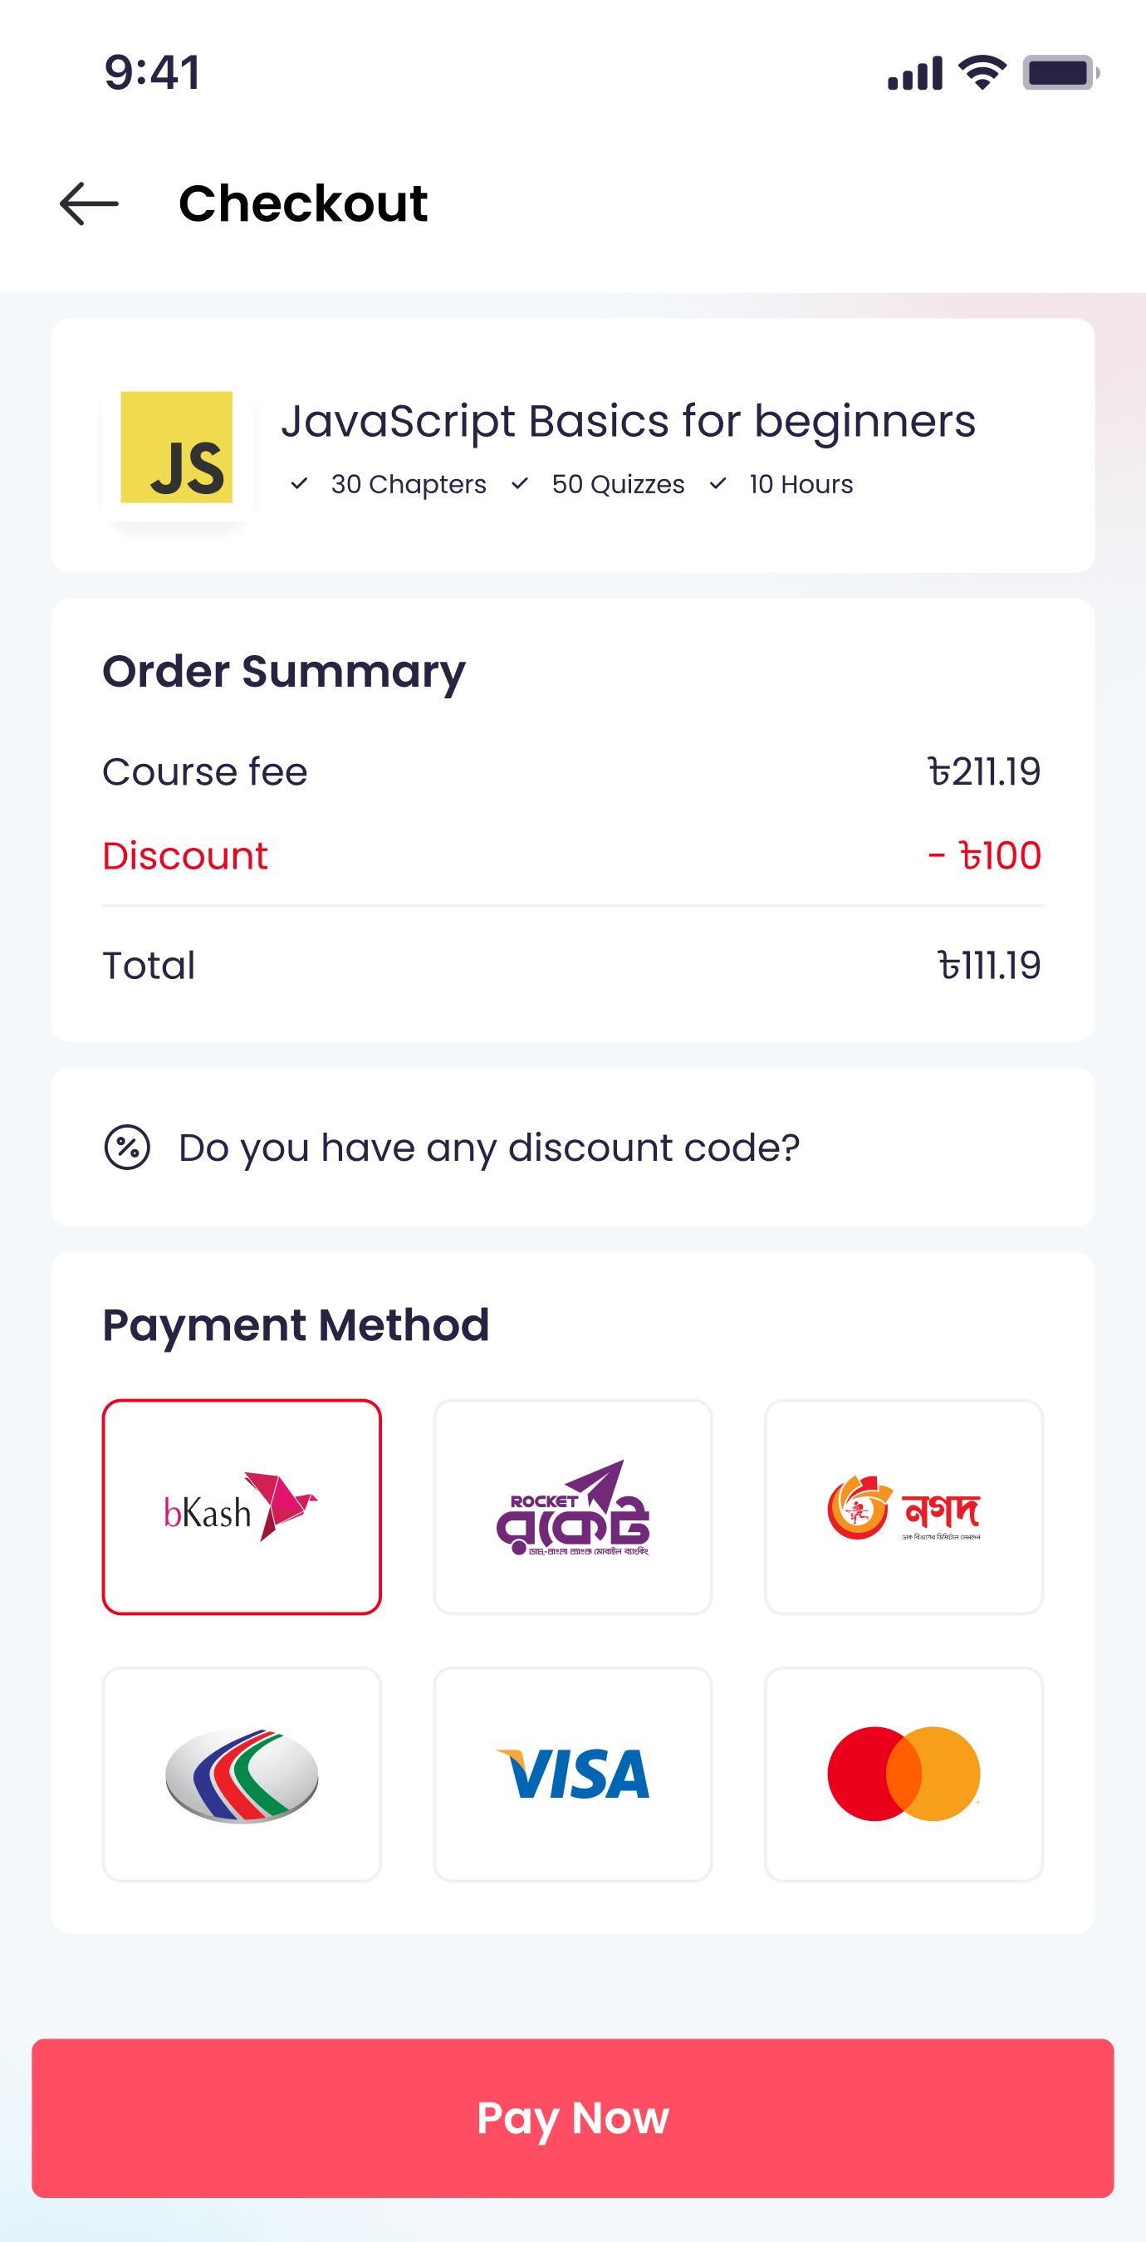This screenshot has height=2242, width=1146.
Task: Click the 50 Quizzes checkmark icon
Action: [x=520, y=484]
